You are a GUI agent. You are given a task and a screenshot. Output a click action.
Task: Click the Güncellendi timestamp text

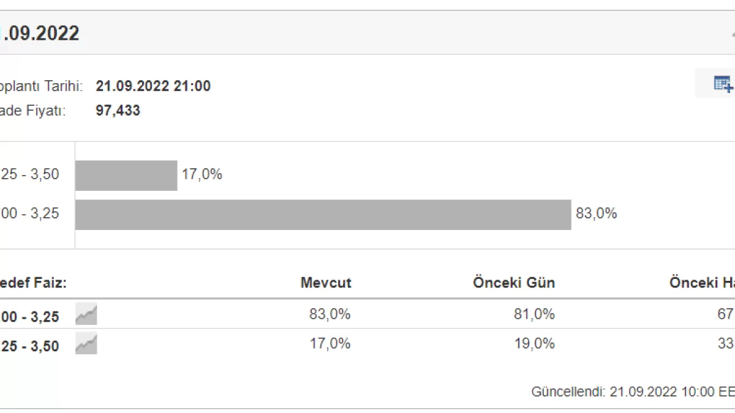(633, 392)
